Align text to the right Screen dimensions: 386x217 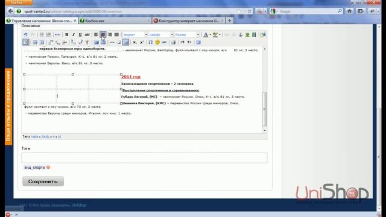point(110,35)
